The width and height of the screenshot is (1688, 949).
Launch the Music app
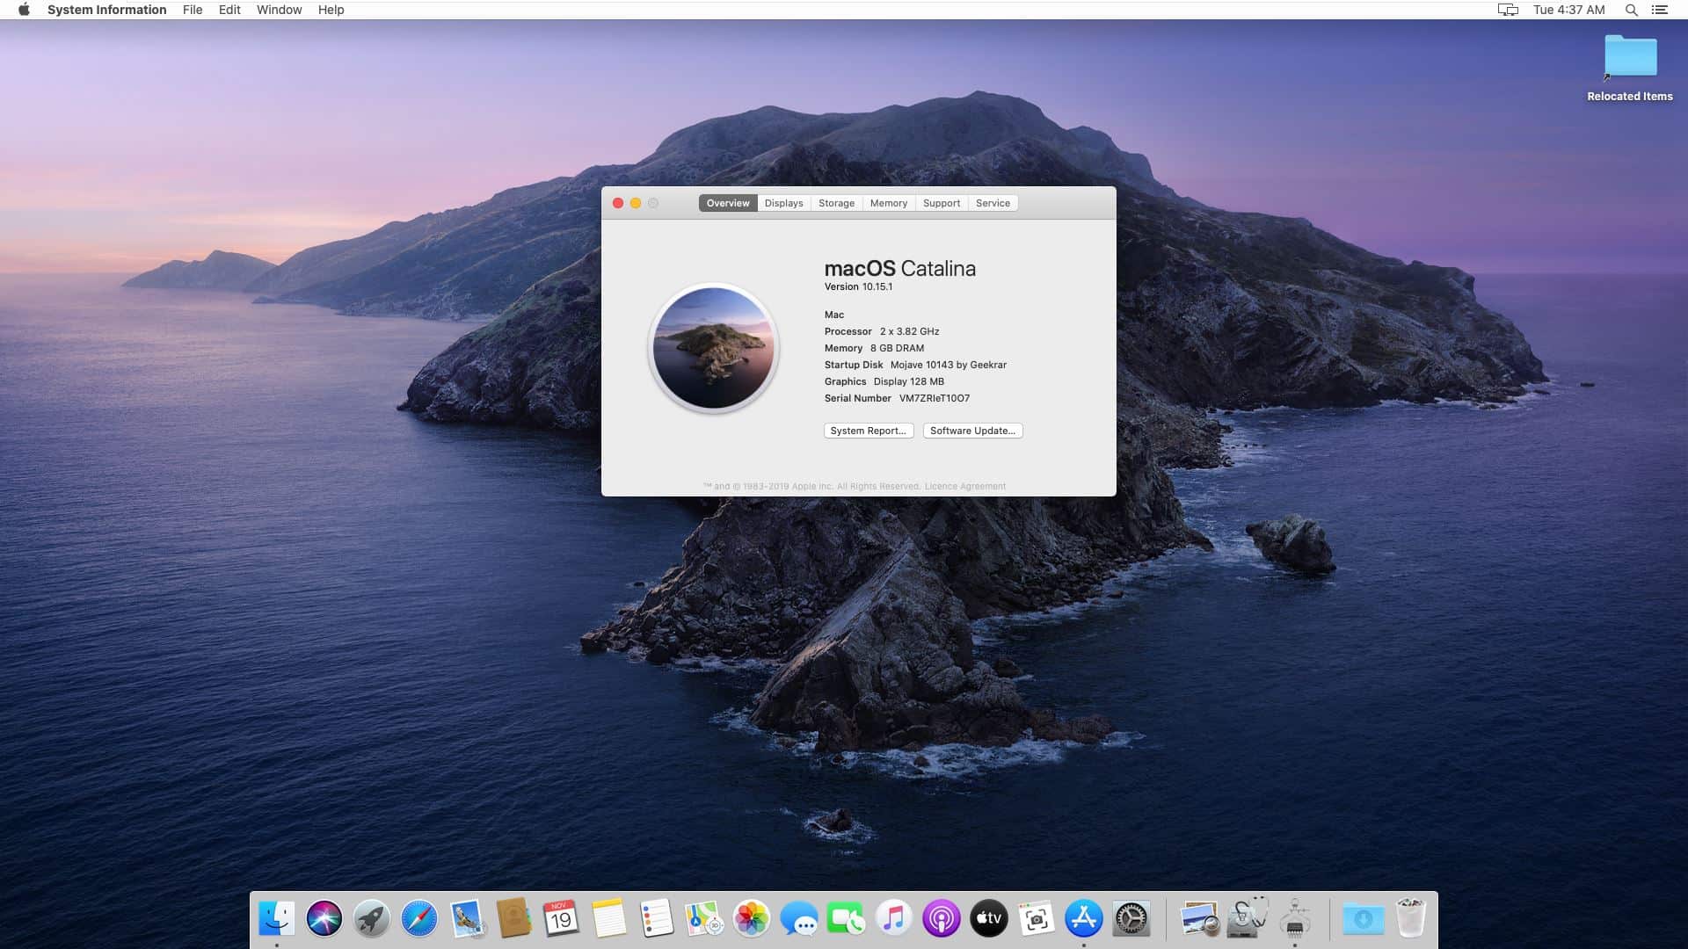point(893,917)
